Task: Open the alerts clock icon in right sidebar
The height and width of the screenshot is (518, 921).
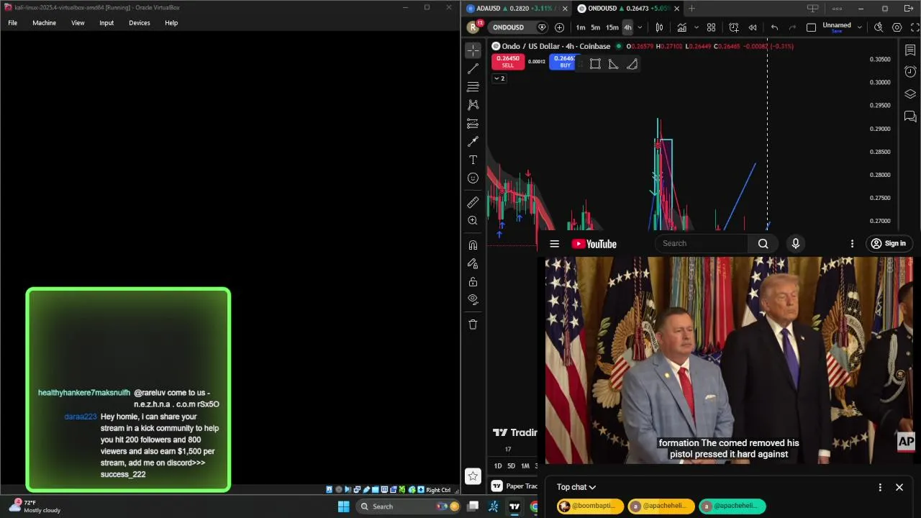Action: pos(910,72)
